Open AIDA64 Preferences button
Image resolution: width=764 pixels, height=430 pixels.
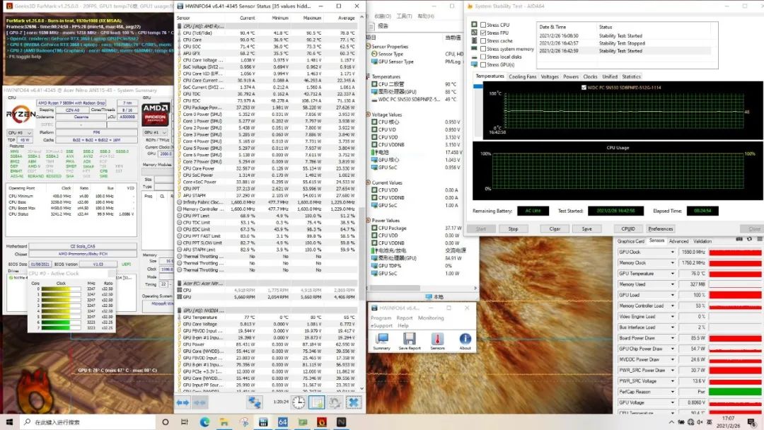click(x=661, y=229)
